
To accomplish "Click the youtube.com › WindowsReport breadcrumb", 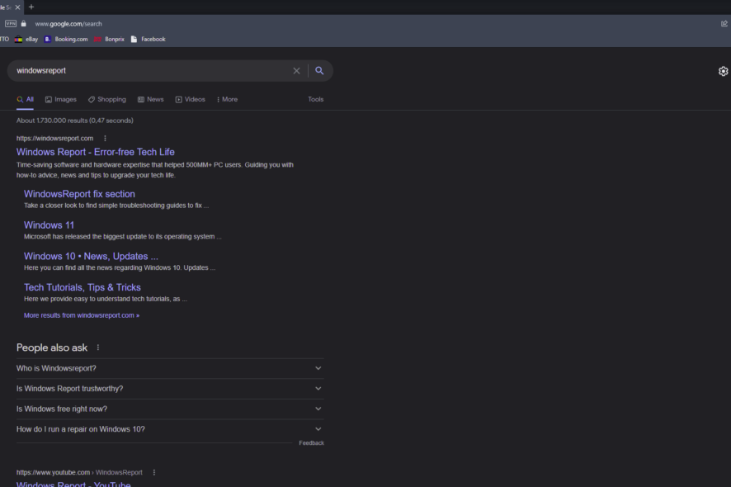I will coord(80,472).
